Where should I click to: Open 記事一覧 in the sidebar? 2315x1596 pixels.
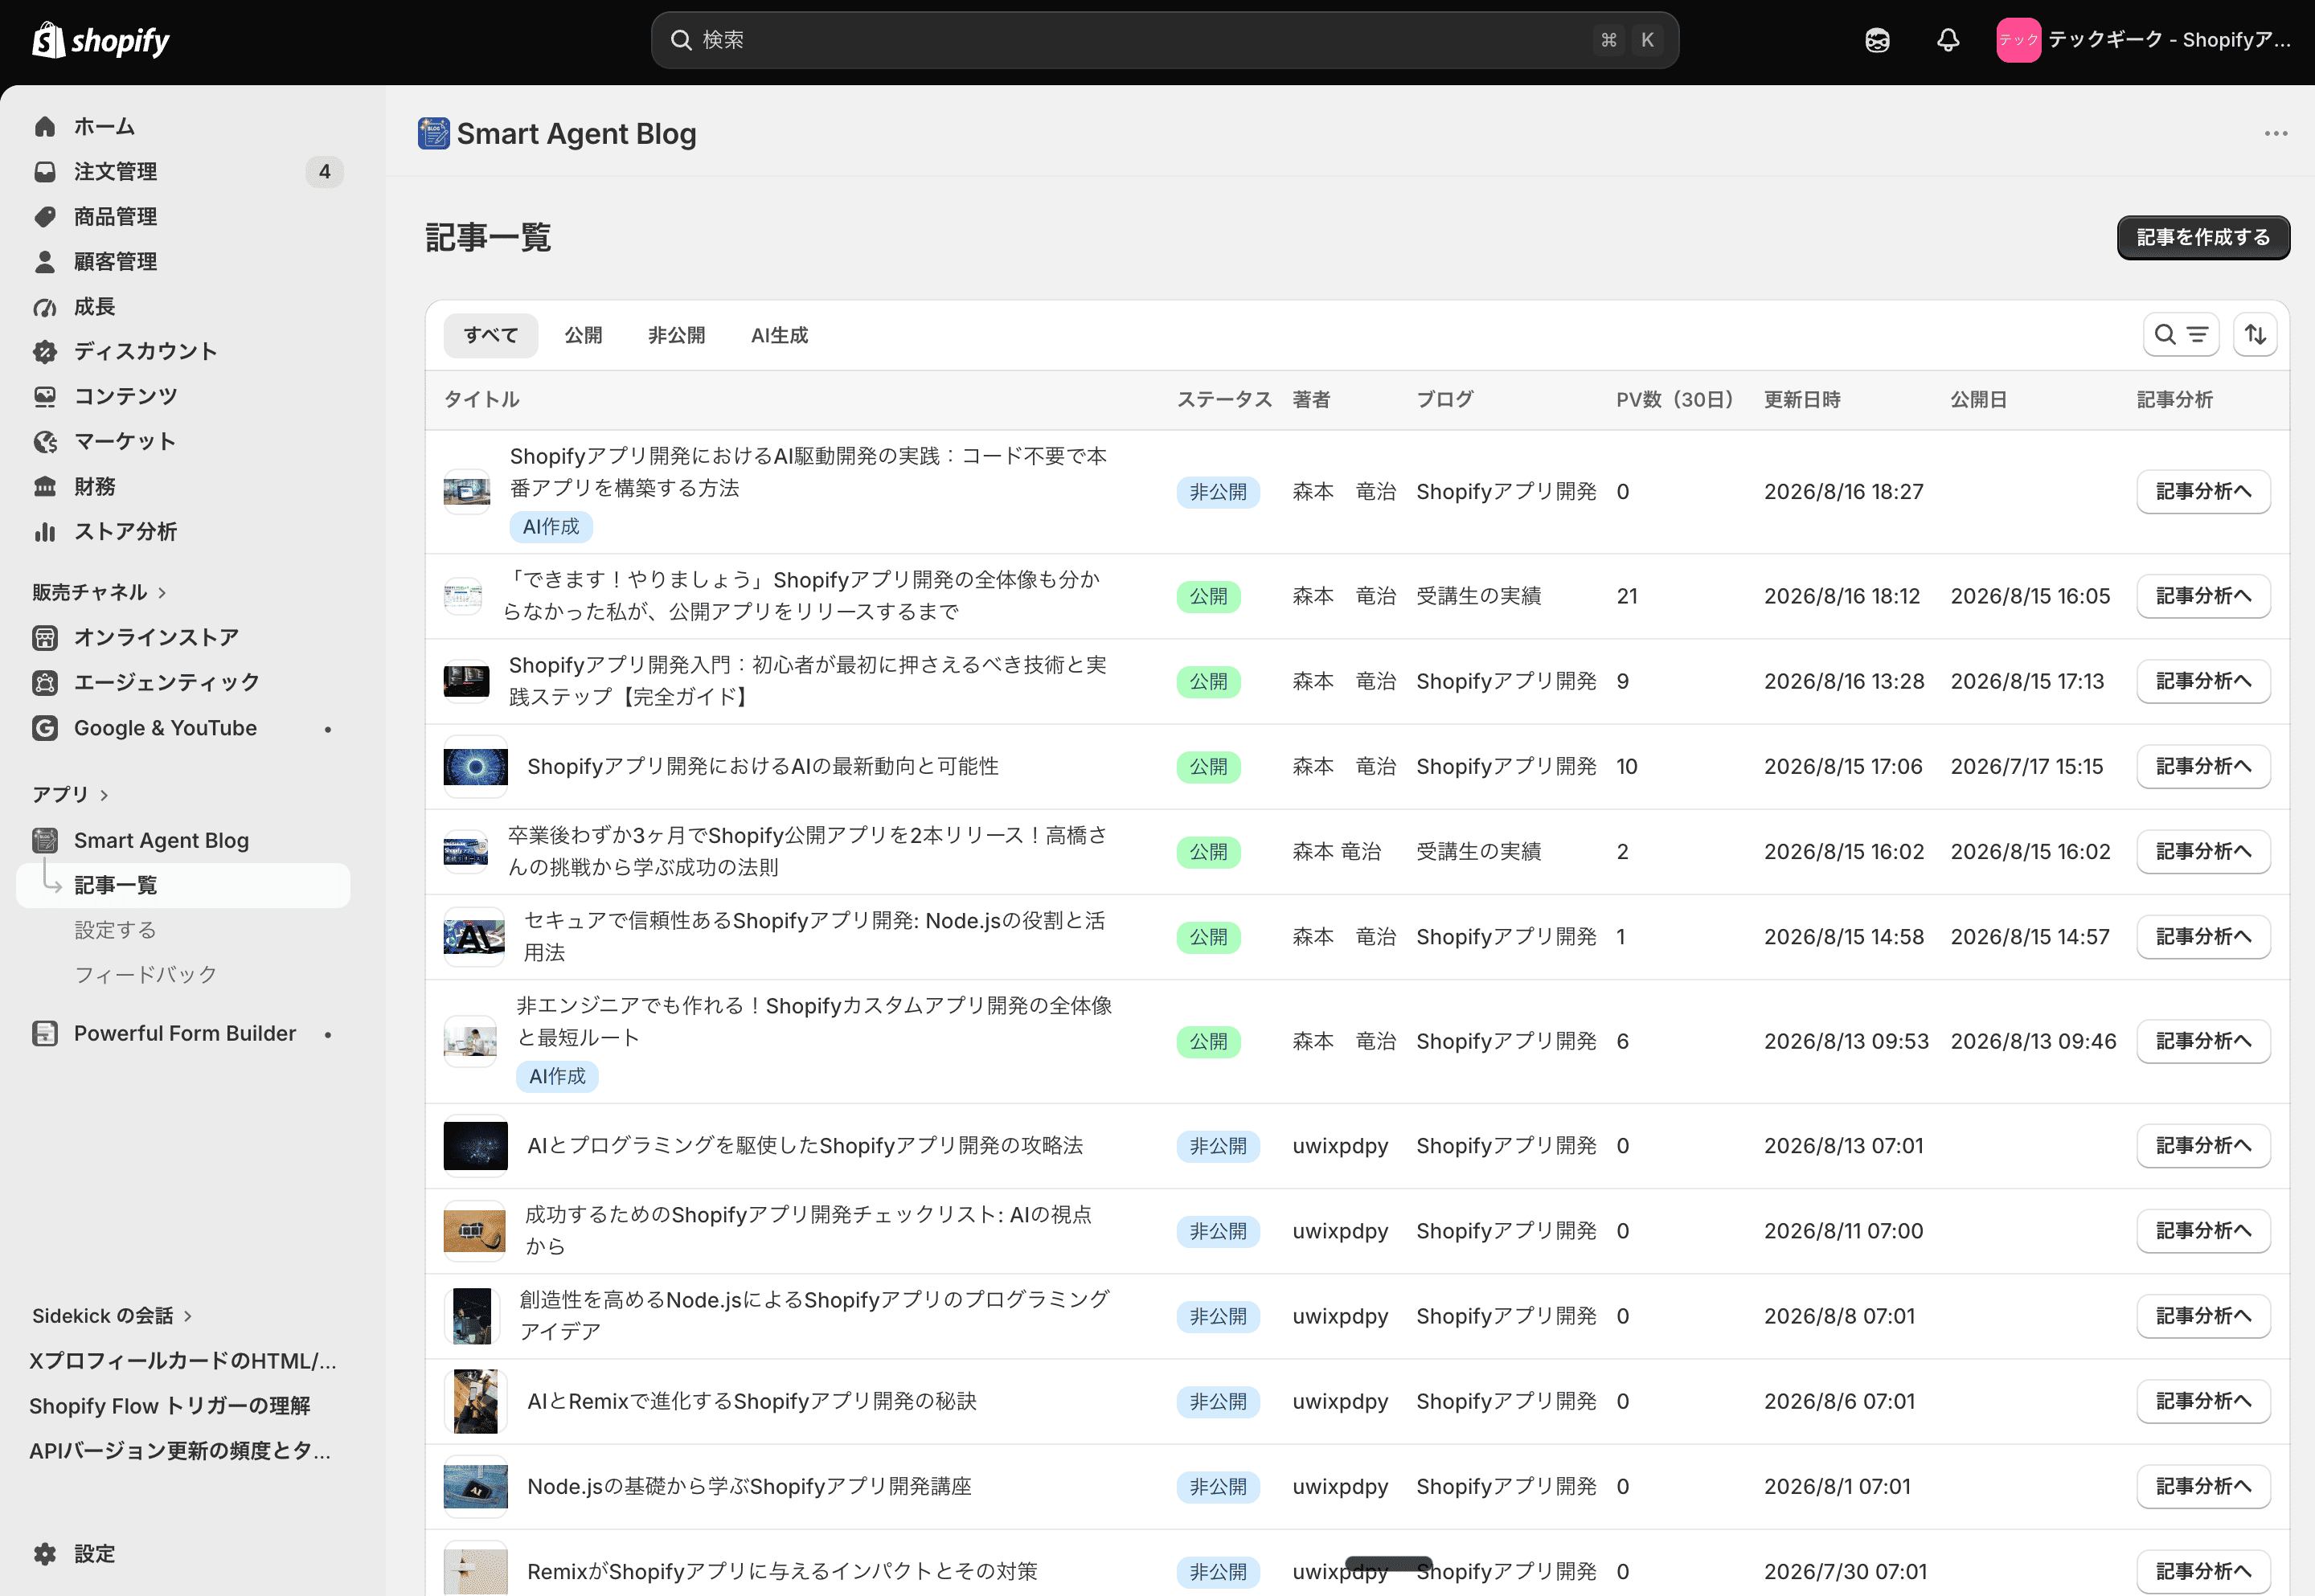[x=183, y=885]
